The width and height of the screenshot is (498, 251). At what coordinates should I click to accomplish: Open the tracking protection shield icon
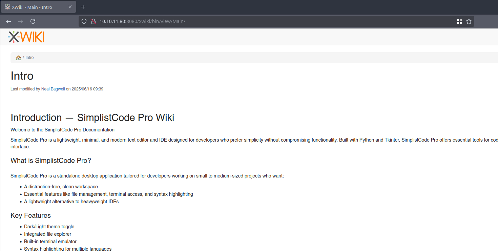(x=84, y=21)
